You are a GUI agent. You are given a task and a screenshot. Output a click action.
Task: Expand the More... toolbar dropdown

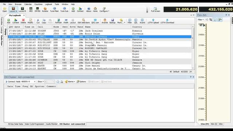(x=121, y=21)
